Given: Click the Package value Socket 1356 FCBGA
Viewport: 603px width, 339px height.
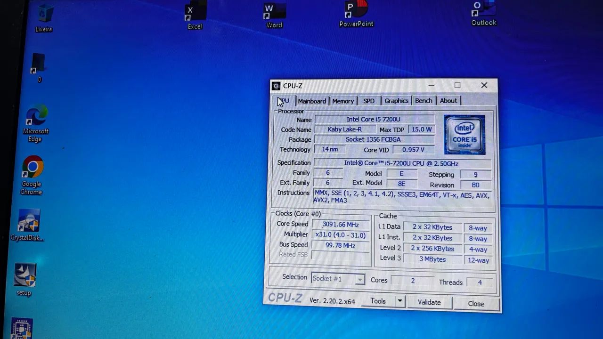Looking at the screenshot, I should tap(374, 139).
